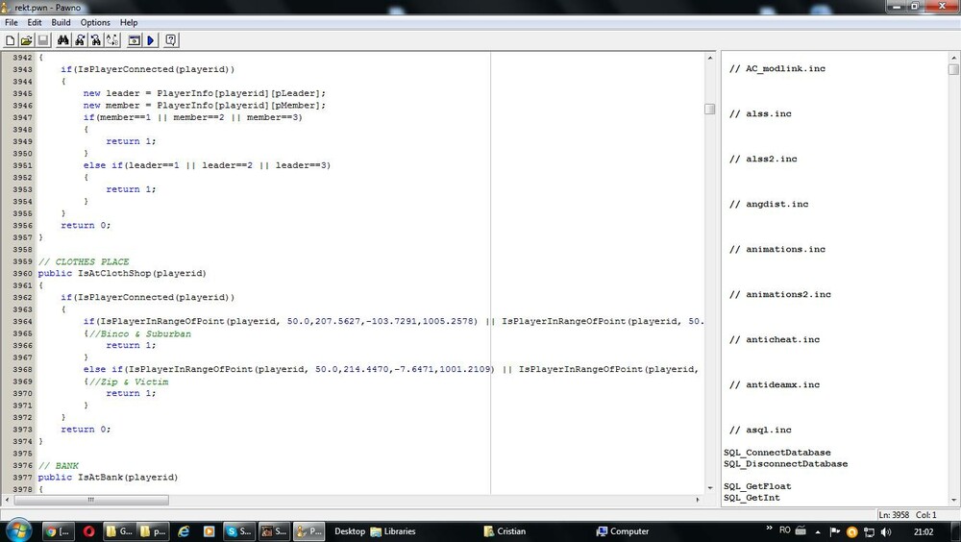961x542 pixels.
Task: Open the Build menu
Action: (61, 22)
